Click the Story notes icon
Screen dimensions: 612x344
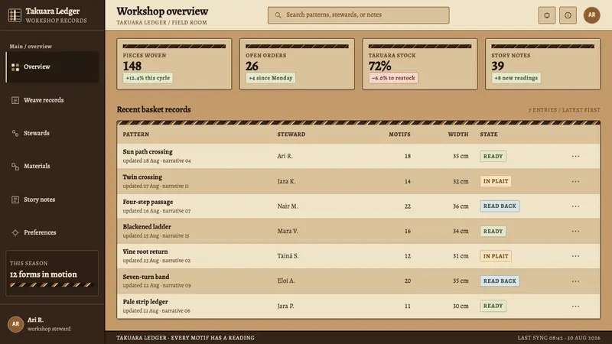click(15, 200)
